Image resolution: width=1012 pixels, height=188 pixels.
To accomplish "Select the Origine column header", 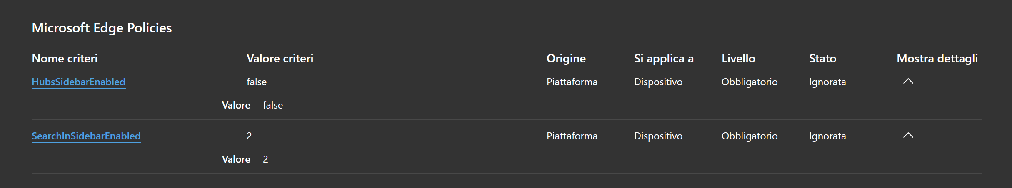I will coord(566,59).
